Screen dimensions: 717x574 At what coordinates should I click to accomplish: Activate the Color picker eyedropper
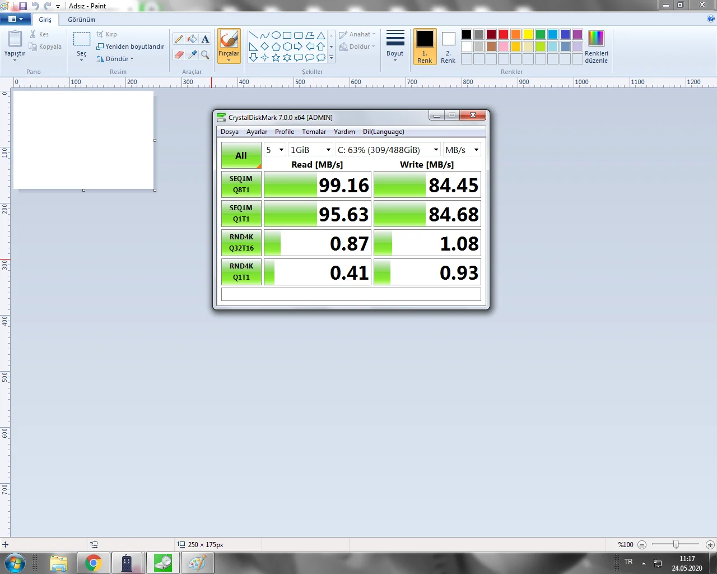click(192, 54)
